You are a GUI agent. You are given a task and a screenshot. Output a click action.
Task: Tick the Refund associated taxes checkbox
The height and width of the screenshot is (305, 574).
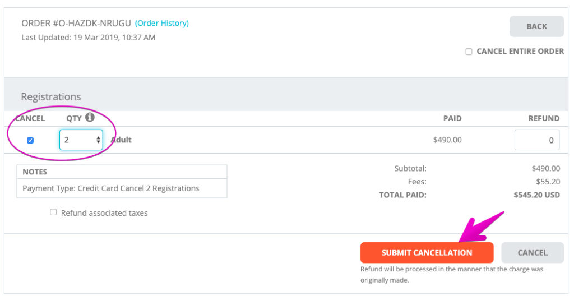click(53, 212)
